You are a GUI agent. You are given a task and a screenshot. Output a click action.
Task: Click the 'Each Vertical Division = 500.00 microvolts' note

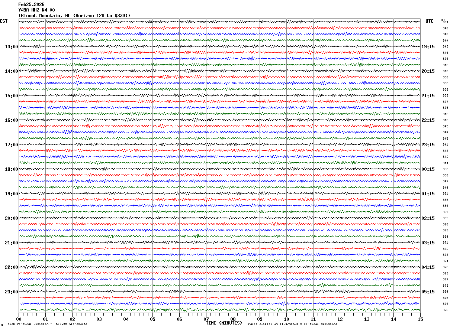pyautogui.click(x=48, y=324)
